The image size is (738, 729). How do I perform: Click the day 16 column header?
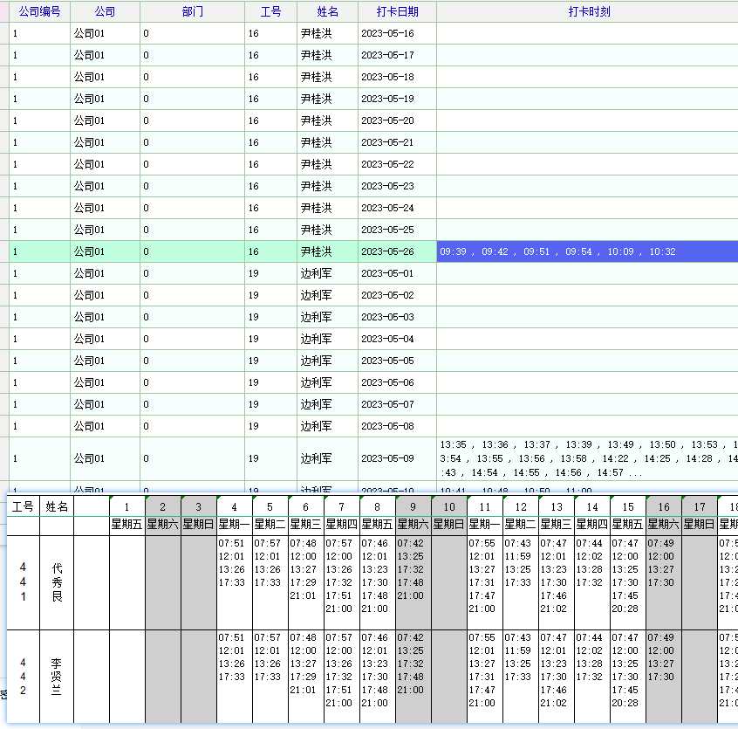click(x=663, y=506)
